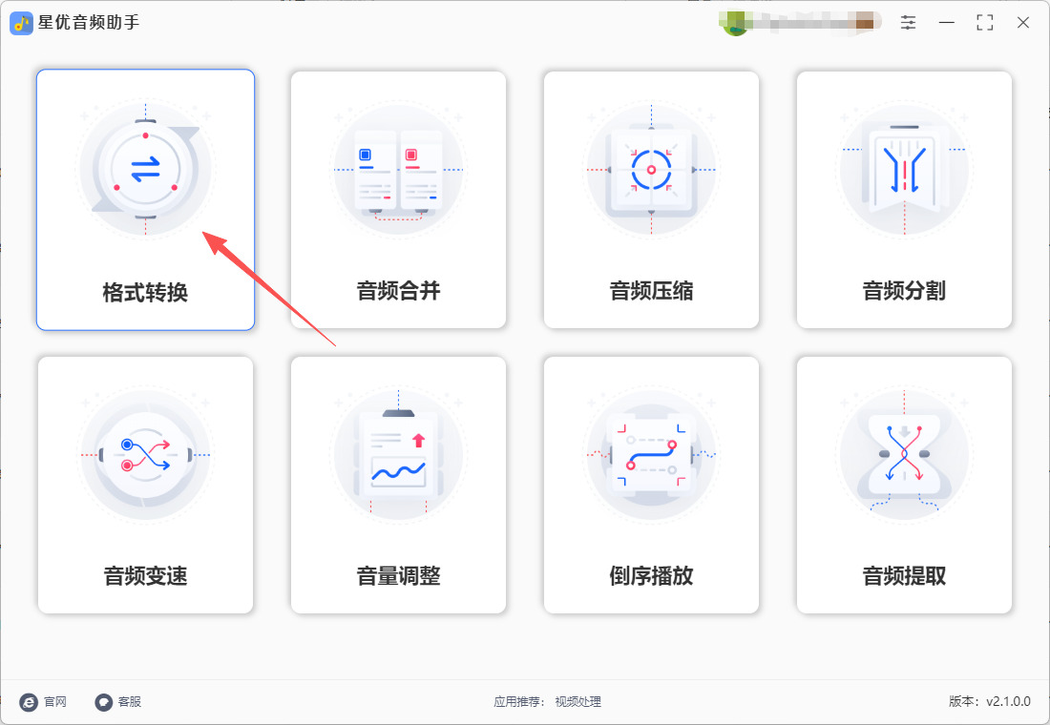The width and height of the screenshot is (1050, 725).
Task: Click the 音频合并 card label
Action: click(398, 291)
